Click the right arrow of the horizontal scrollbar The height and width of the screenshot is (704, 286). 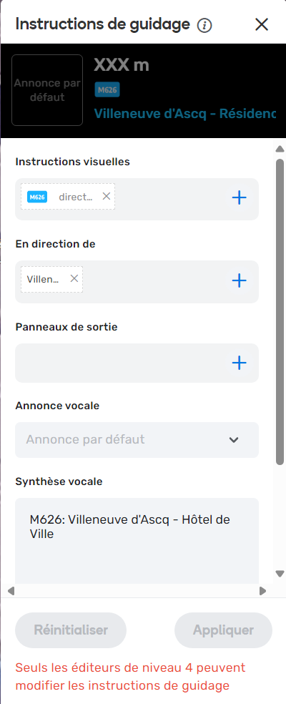click(x=262, y=591)
